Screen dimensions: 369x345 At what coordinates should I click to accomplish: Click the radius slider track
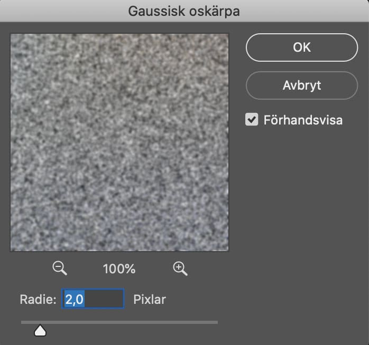pos(119,322)
